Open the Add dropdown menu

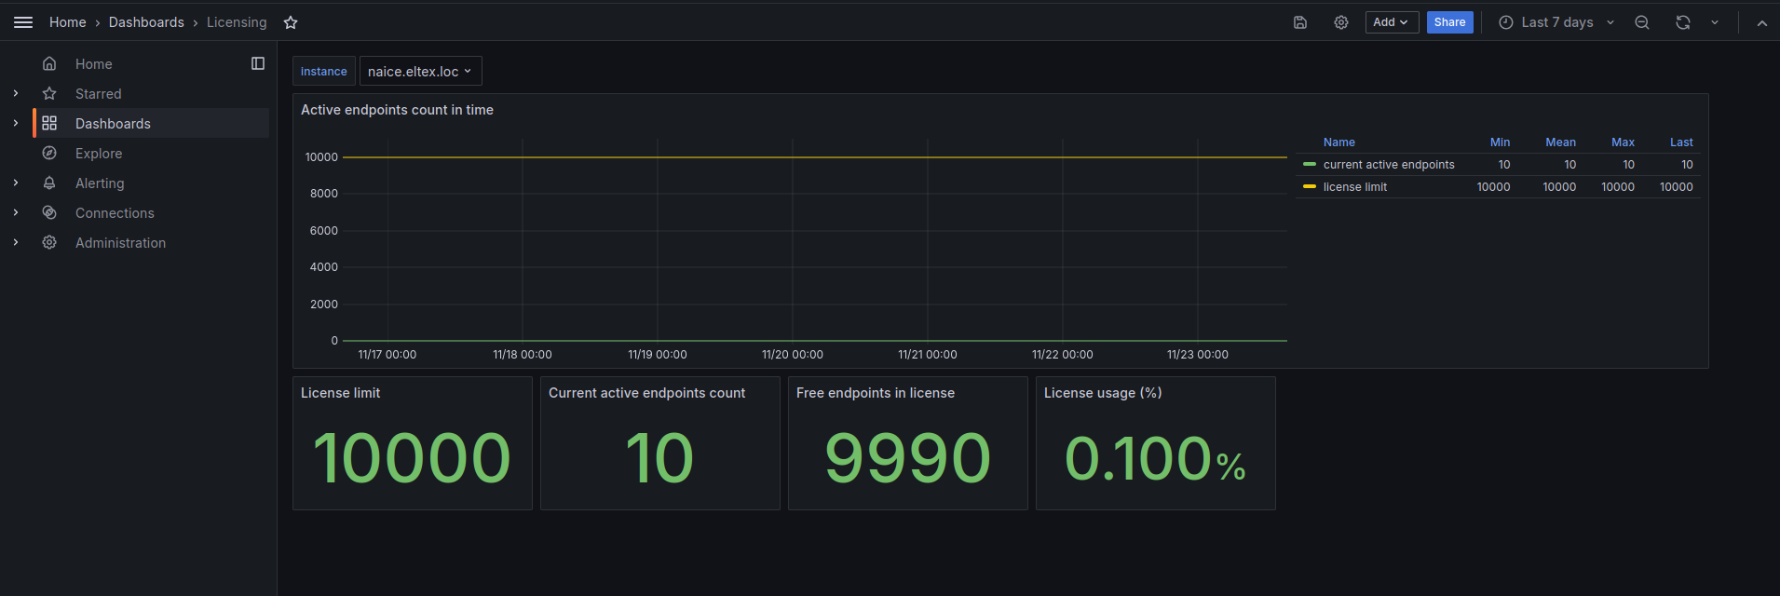[1393, 22]
